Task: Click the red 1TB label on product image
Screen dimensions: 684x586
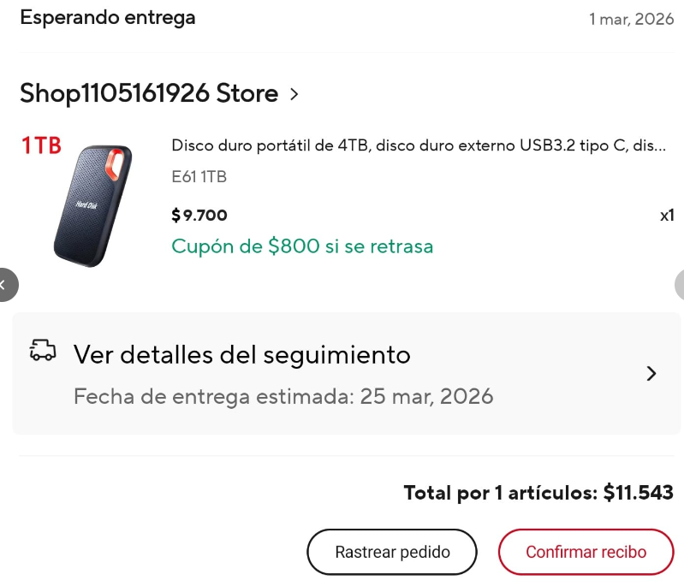Action: [x=41, y=146]
